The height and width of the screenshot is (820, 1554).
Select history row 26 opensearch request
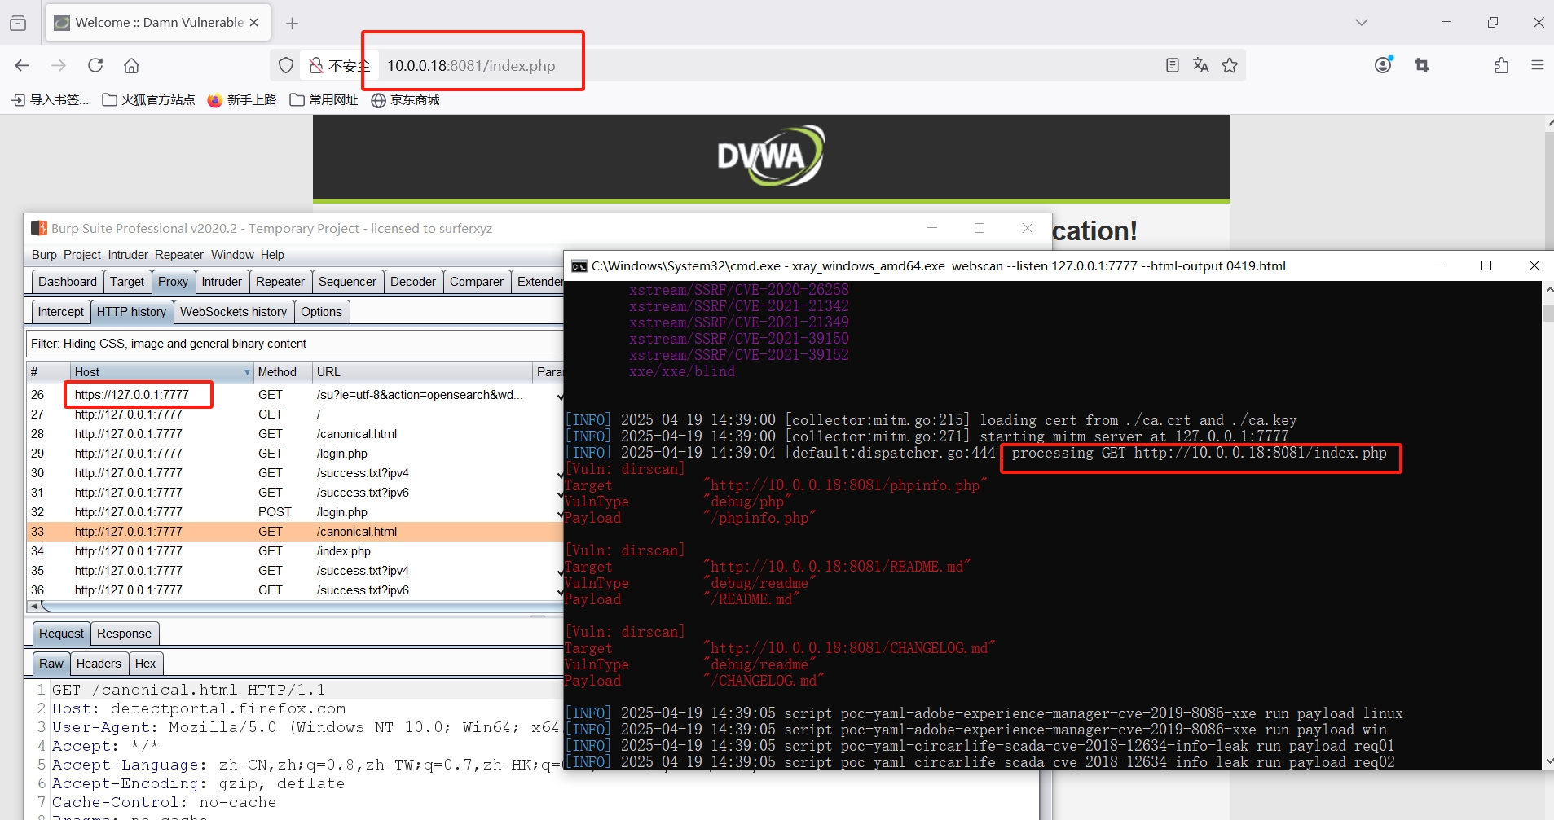295,395
